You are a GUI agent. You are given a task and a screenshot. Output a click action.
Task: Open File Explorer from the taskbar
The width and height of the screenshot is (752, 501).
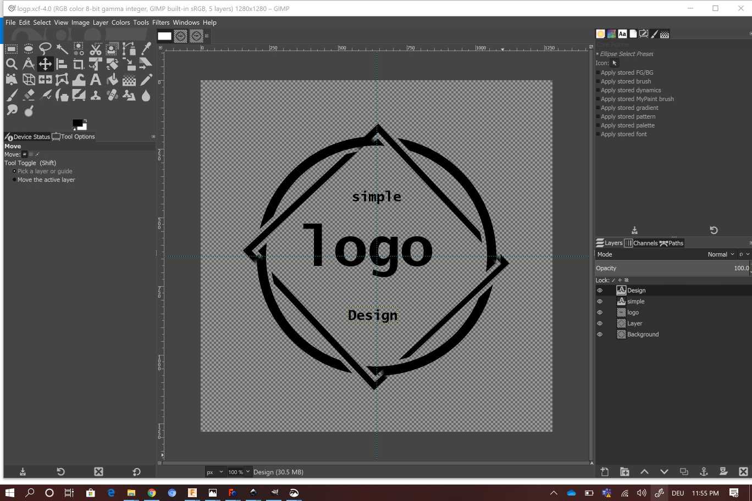click(x=131, y=493)
